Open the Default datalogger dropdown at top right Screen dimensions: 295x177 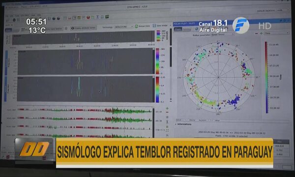pyautogui.click(x=283, y=10)
